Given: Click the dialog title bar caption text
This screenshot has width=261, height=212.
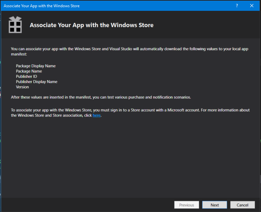Looking at the screenshot, I should [x=42, y=6].
